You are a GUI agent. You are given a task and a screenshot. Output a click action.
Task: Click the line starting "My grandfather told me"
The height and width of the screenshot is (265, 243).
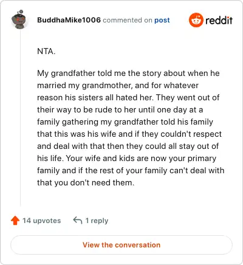(128, 74)
